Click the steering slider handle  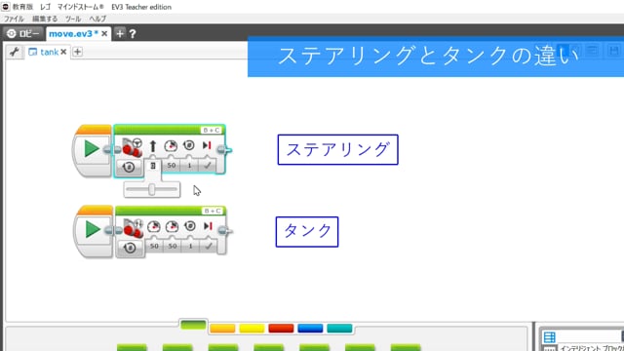pyautogui.click(x=152, y=190)
